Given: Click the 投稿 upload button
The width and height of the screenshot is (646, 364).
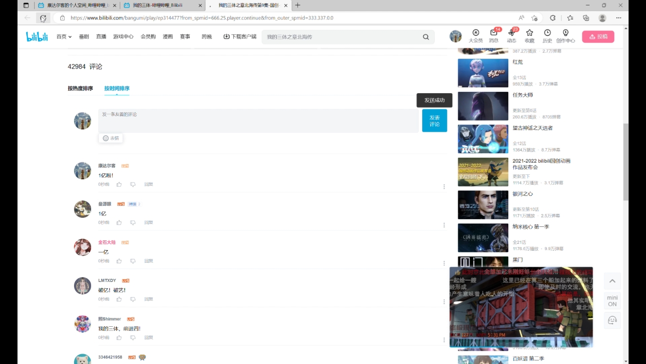Looking at the screenshot, I should [x=598, y=37].
